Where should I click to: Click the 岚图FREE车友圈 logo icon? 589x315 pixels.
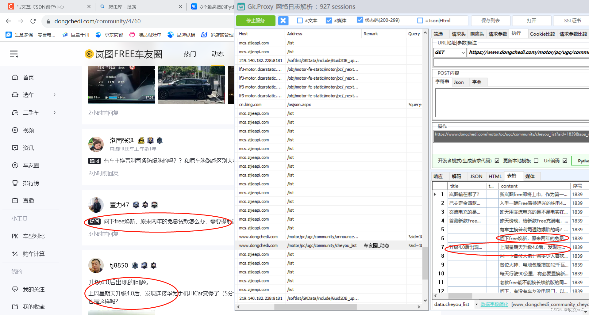89,54
